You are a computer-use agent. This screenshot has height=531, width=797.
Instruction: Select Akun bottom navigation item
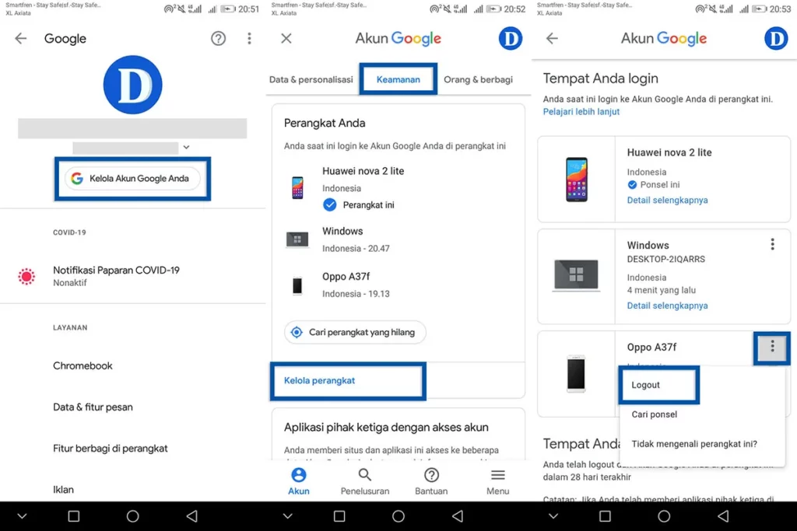click(x=299, y=481)
